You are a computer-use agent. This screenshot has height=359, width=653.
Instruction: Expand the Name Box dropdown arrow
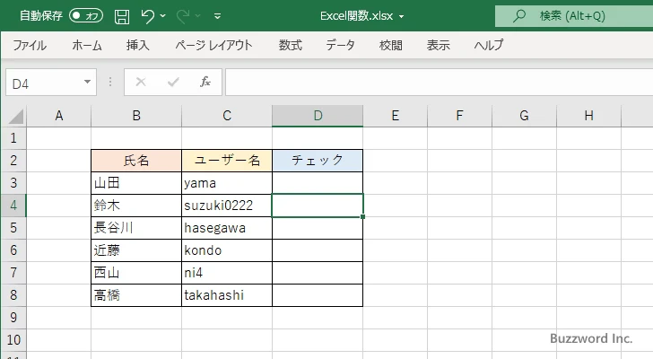pos(88,82)
